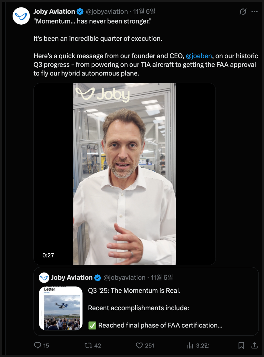Click the 0:27 video duration label
264x357 pixels.
click(x=48, y=255)
